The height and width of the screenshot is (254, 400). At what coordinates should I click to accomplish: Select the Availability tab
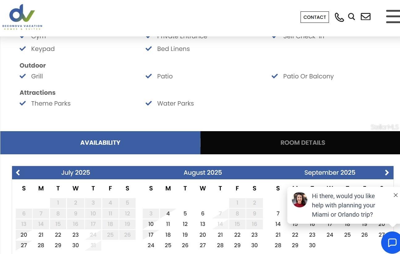coord(100,143)
